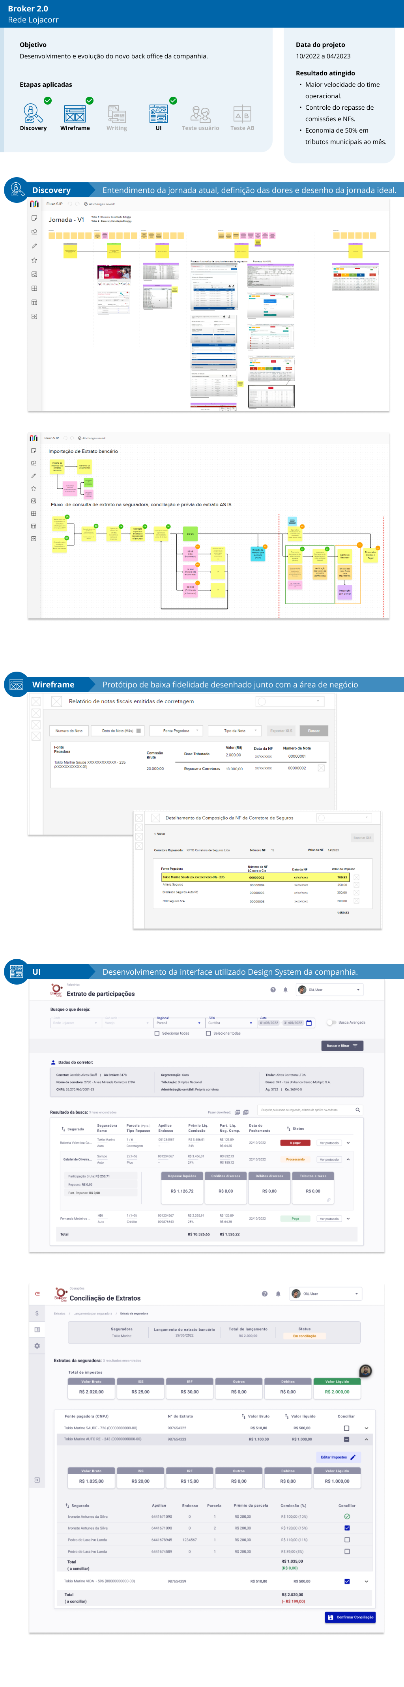Click the search magnifier icon in results search box

click(357, 1110)
